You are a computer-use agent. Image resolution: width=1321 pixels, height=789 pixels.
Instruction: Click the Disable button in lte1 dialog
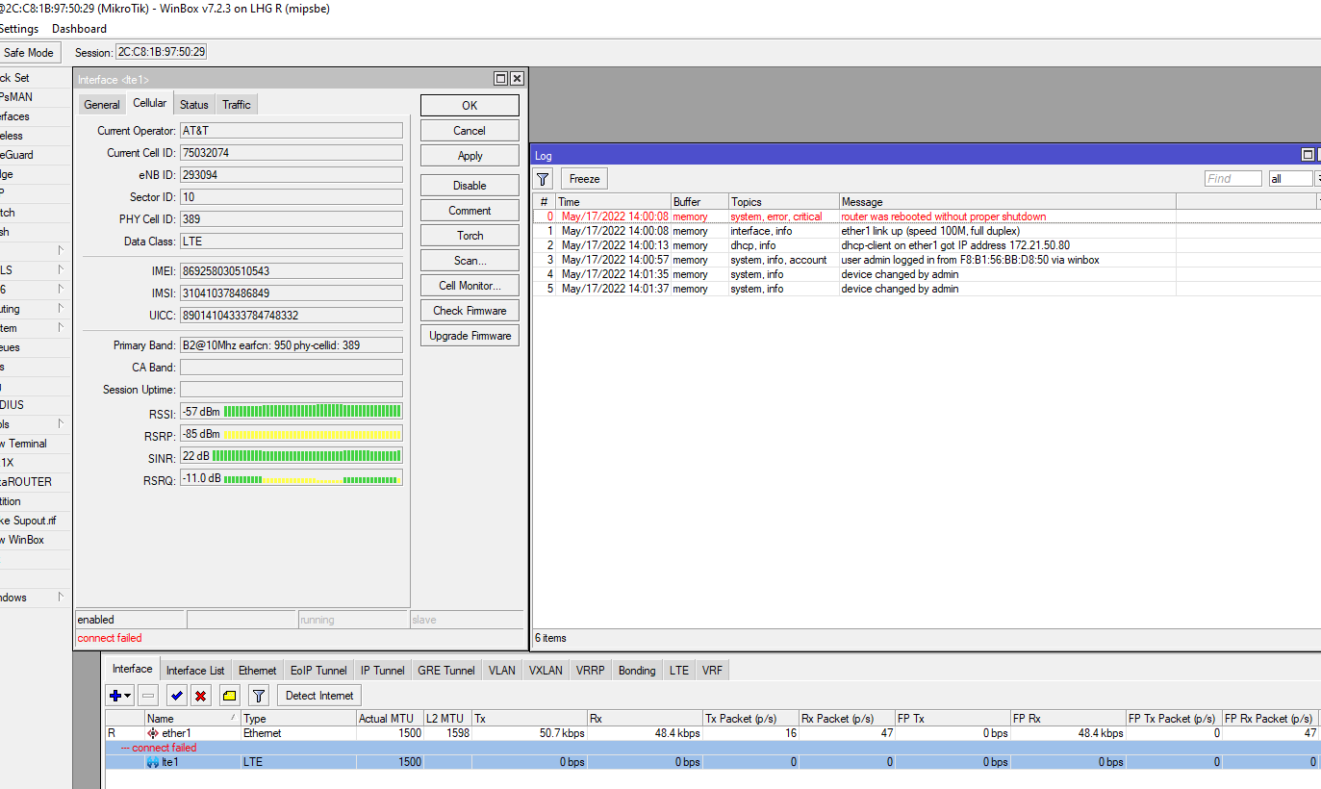click(470, 186)
